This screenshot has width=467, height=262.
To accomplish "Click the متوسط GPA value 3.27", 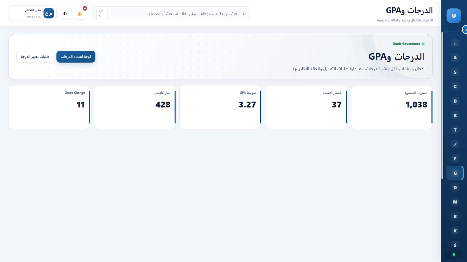I will (247, 105).
